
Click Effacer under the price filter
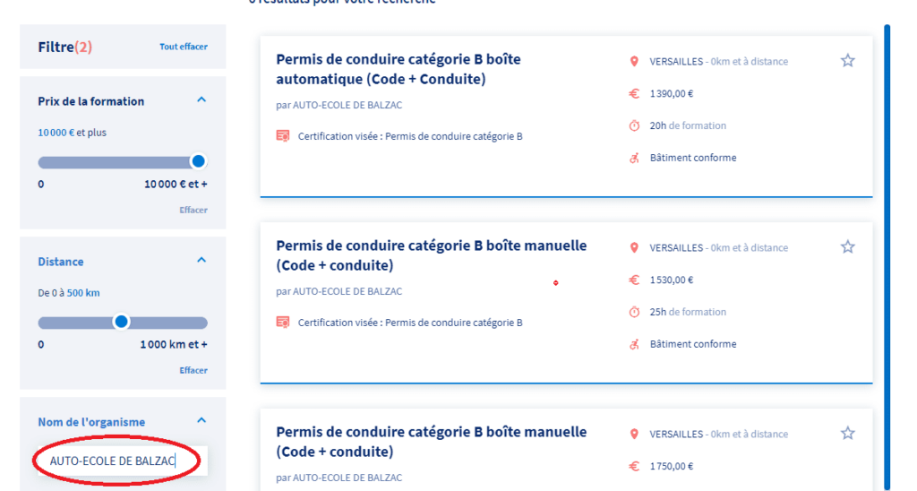(x=193, y=210)
